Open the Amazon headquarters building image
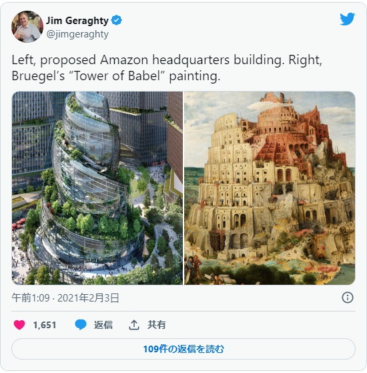This screenshot has height=373, width=367. pyautogui.click(x=97, y=188)
